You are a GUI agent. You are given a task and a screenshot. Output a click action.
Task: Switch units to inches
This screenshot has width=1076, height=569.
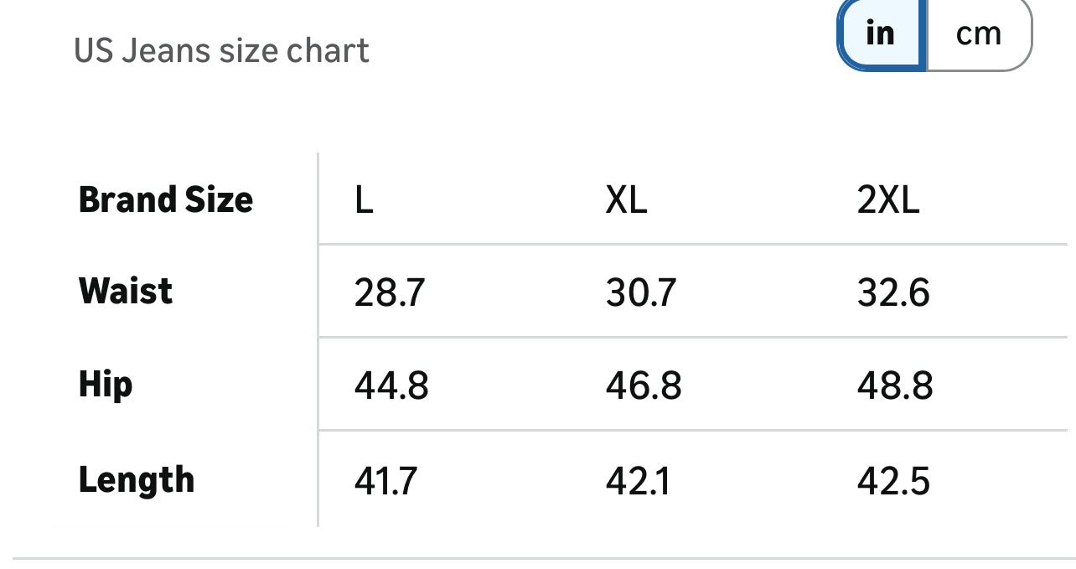coord(882,34)
